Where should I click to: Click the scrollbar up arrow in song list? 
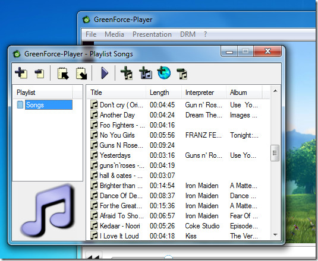[275, 91]
